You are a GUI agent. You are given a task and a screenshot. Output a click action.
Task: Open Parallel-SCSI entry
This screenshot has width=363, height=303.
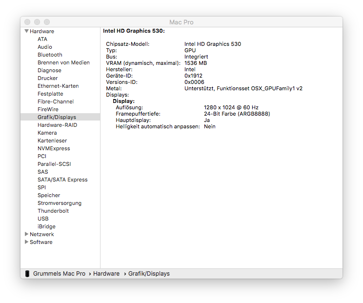coord(54,164)
